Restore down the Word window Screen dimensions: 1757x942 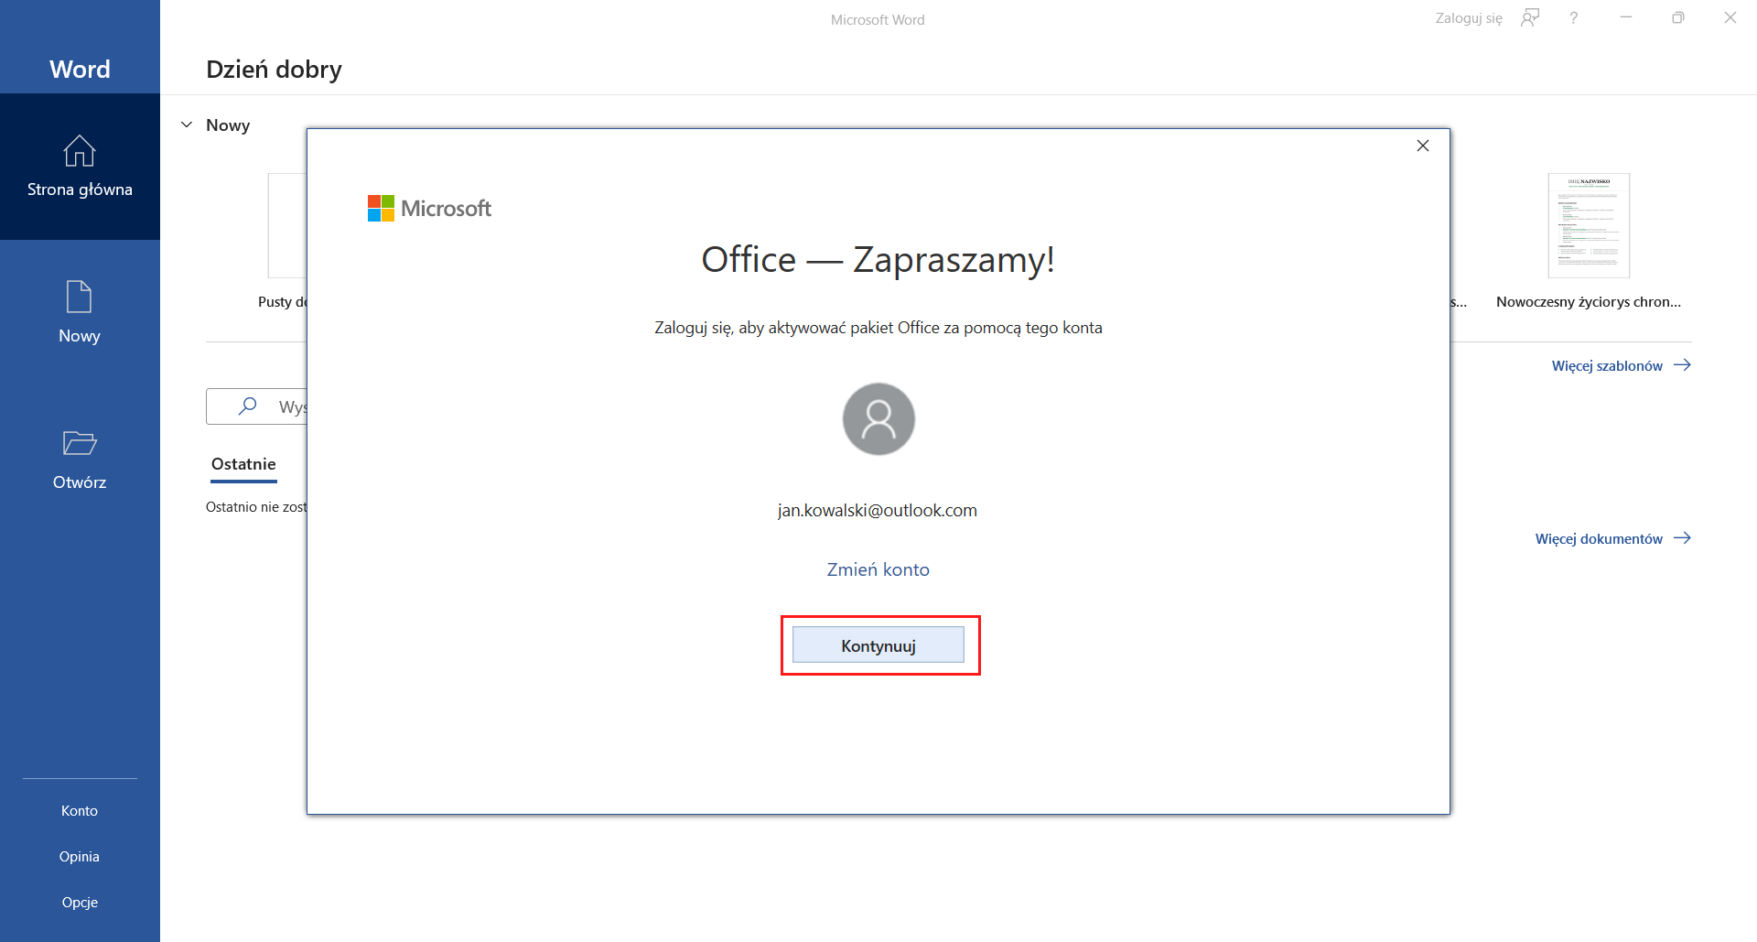(x=1678, y=18)
